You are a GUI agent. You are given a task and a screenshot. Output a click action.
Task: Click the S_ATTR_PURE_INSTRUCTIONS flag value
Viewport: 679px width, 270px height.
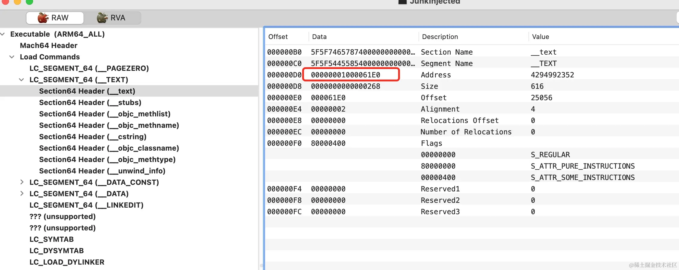[583, 166]
